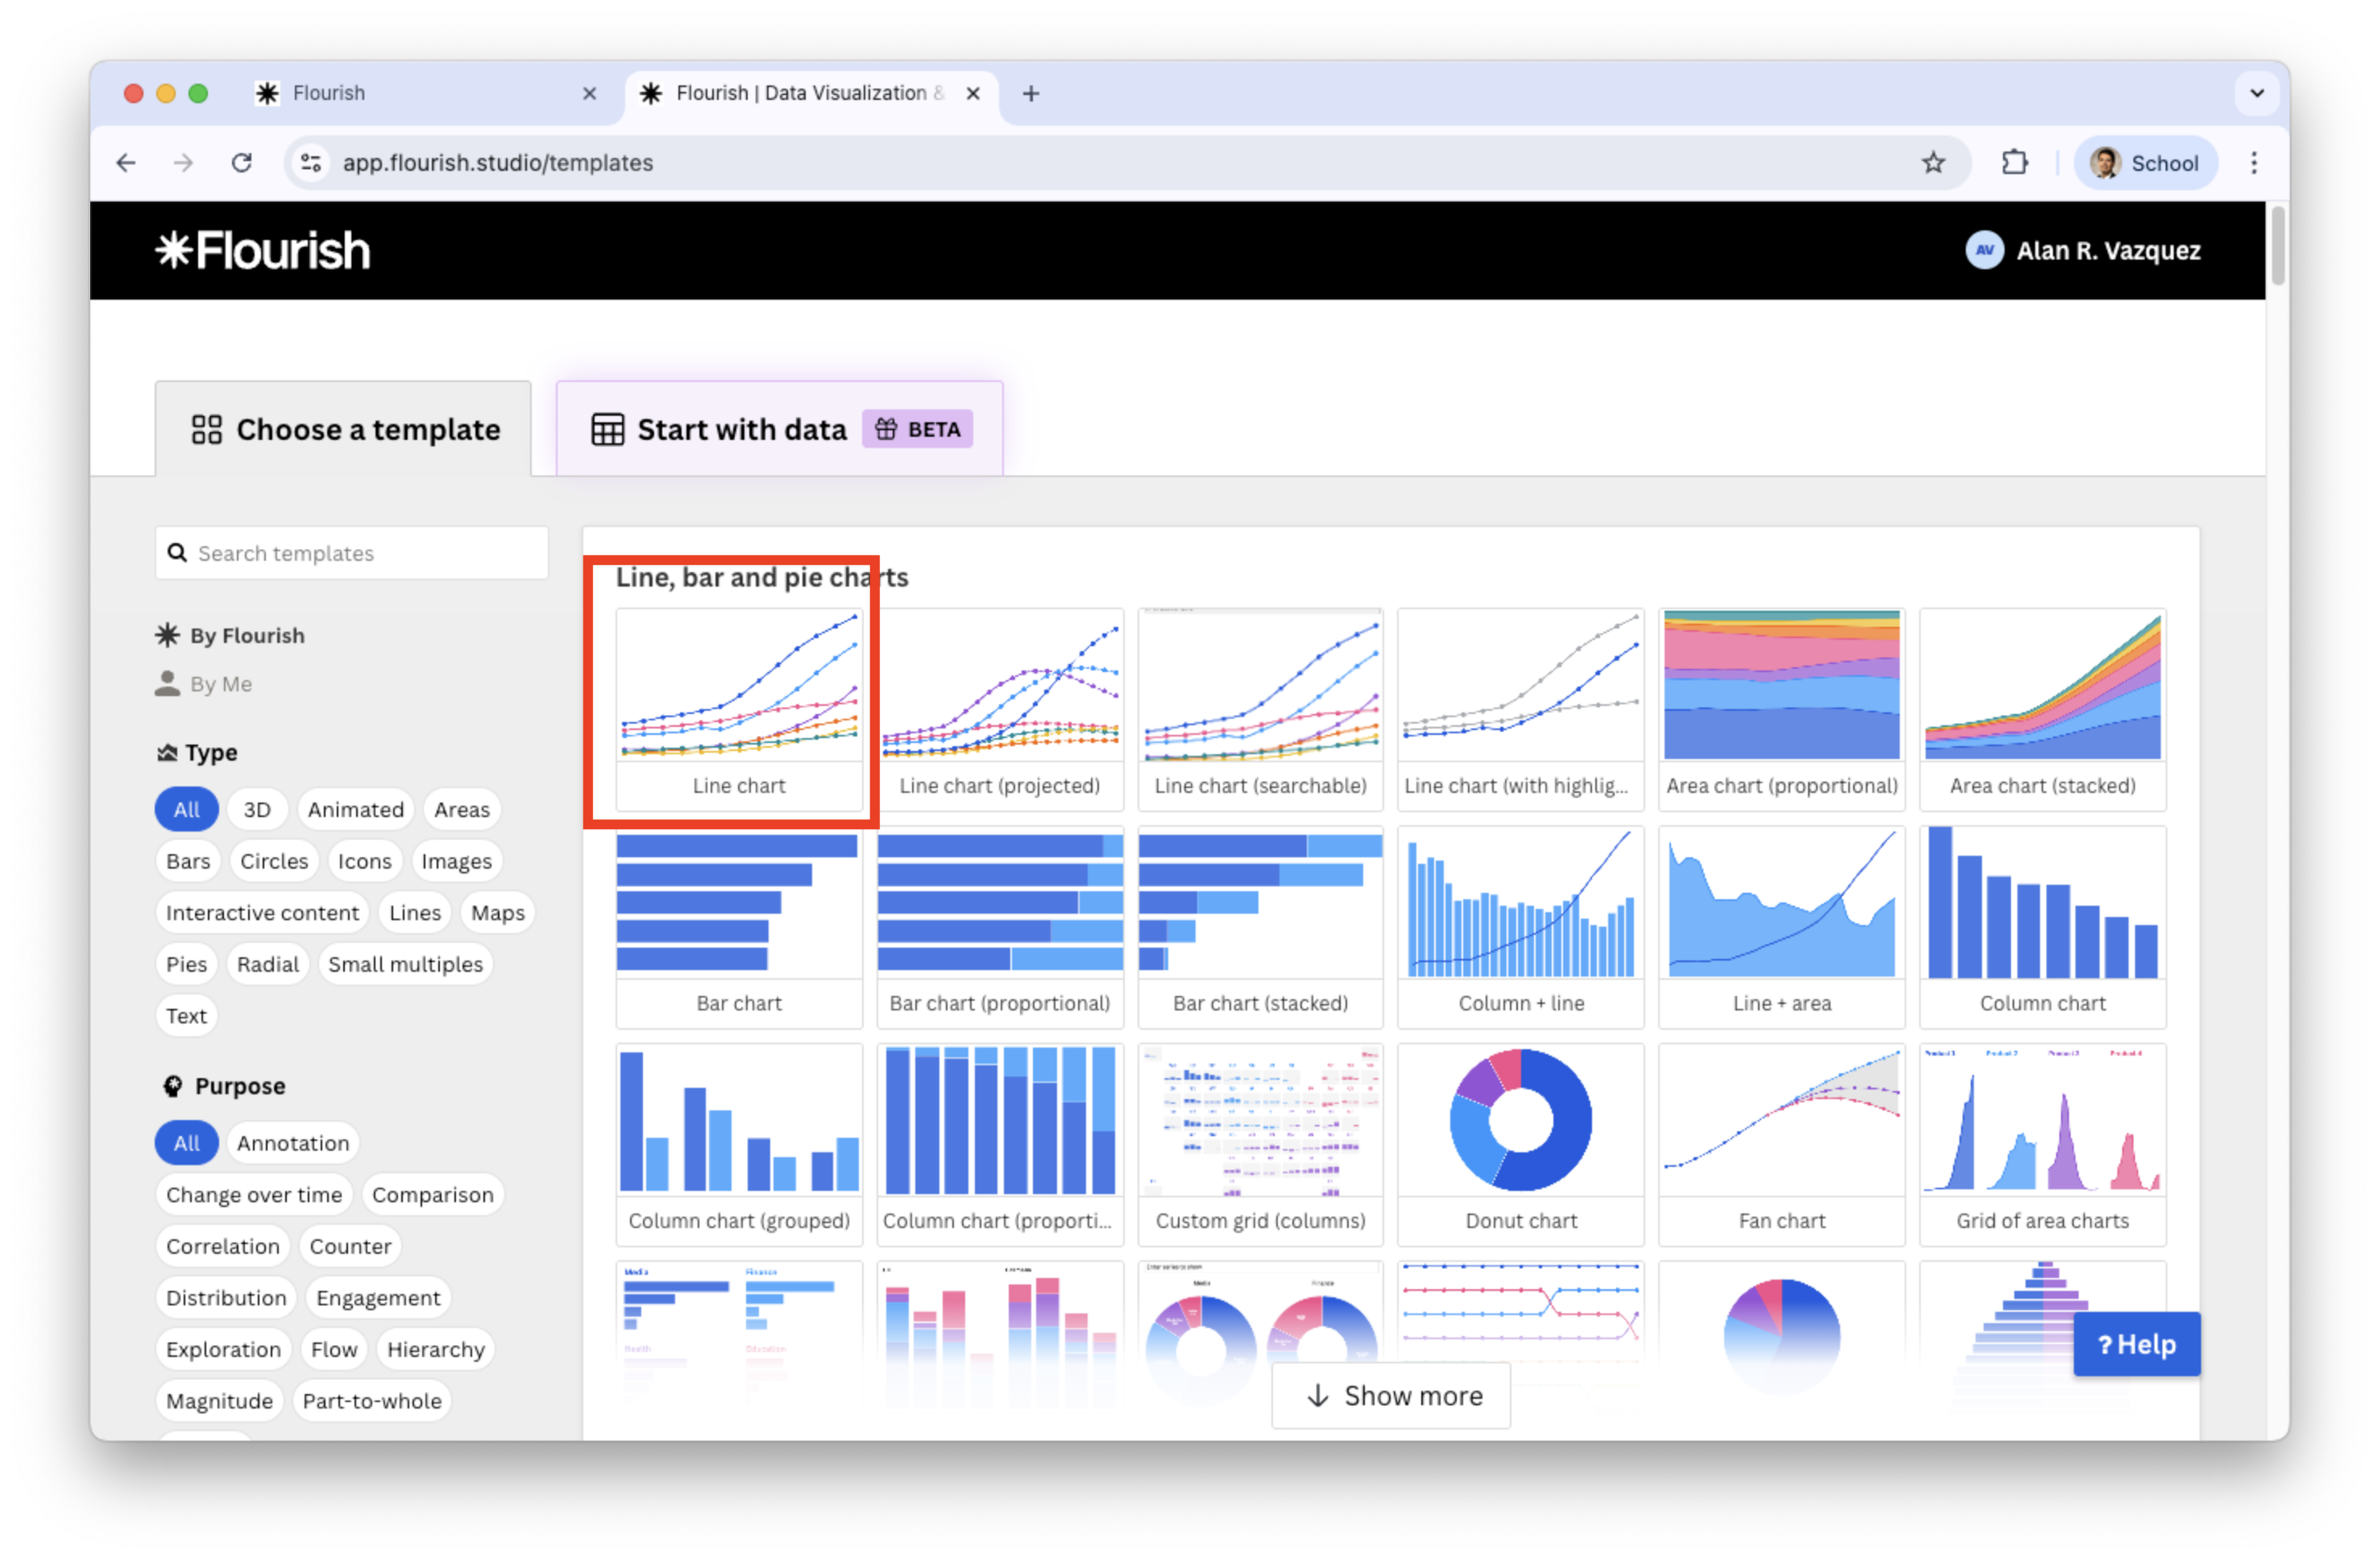Filter templates By Me

point(220,684)
